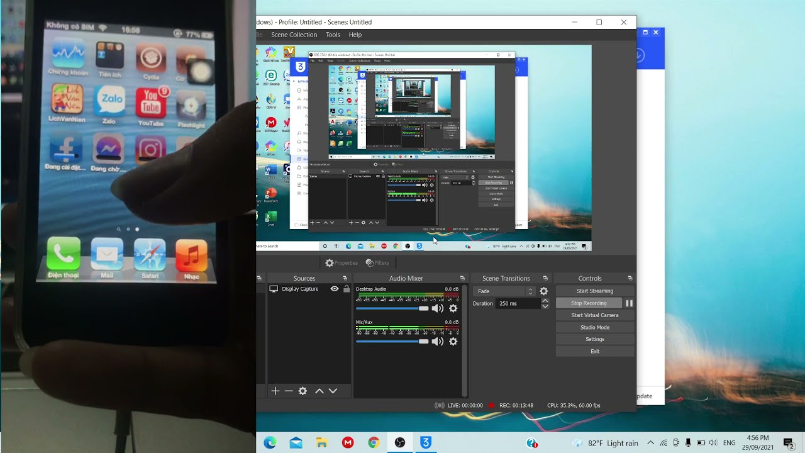Enable Studio Mode button

click(595, 327)
